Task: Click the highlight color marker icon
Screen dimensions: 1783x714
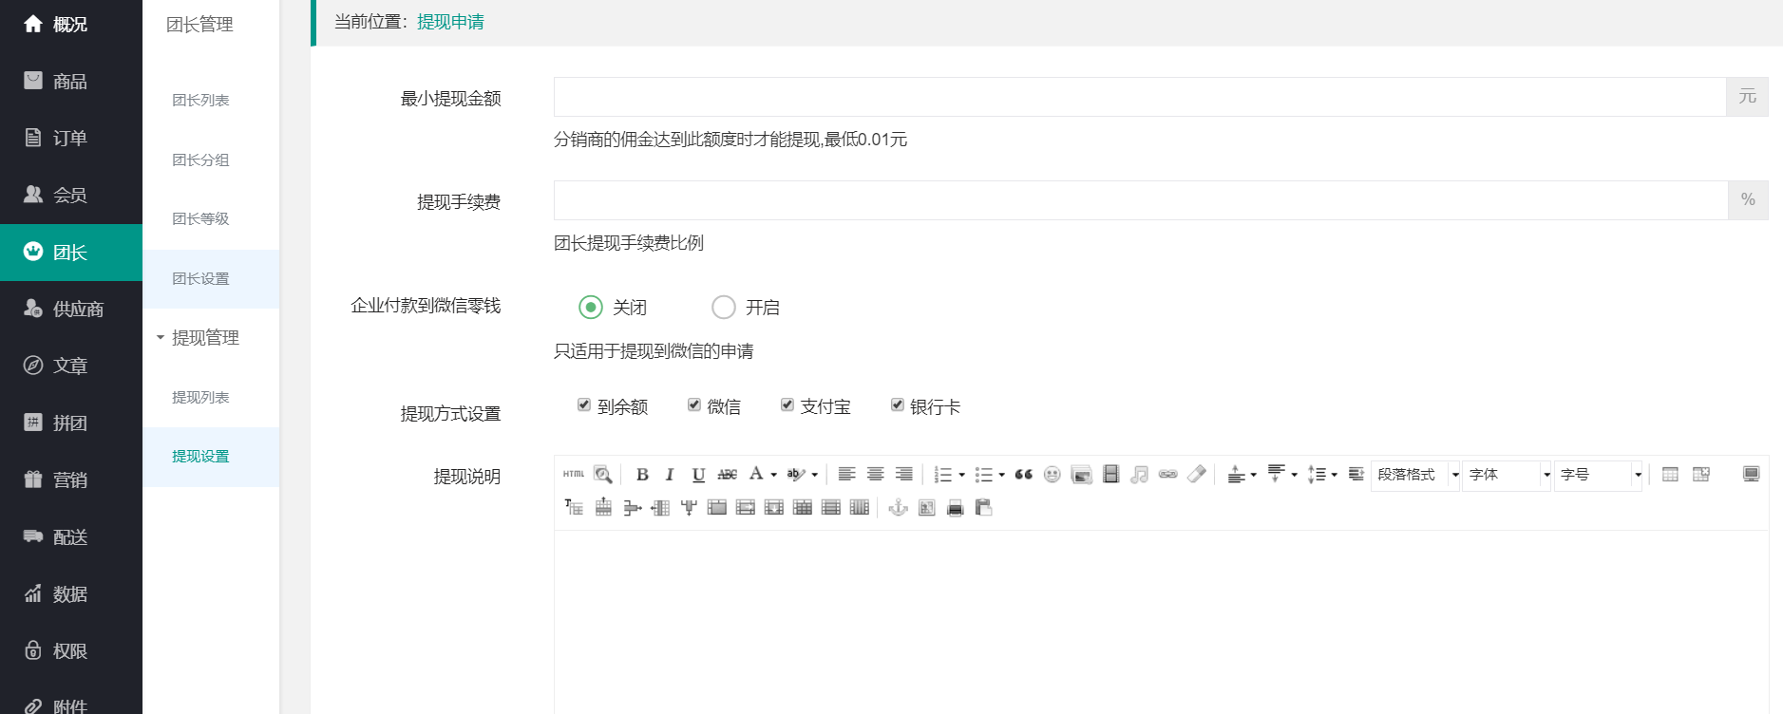Action: 796,474
